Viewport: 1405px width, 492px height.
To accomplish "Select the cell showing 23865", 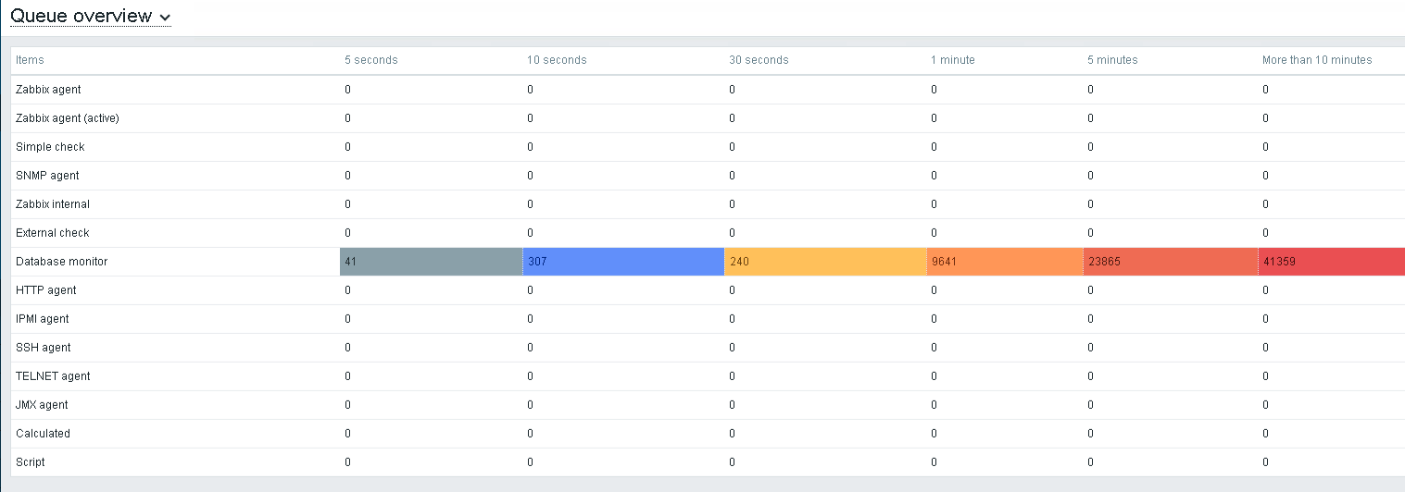I will point(1170,262).
